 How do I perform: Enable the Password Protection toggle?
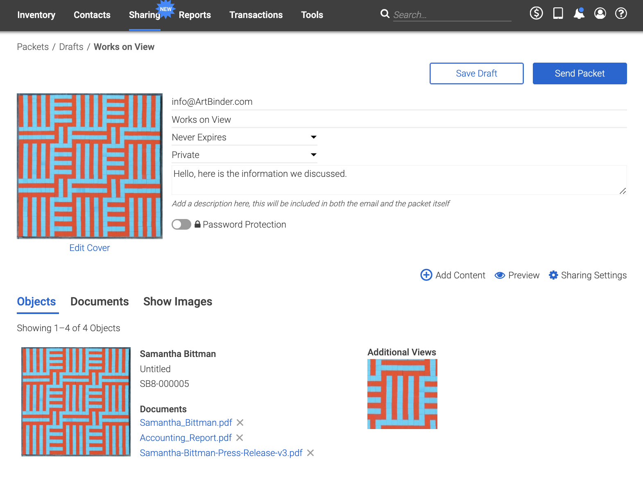coord(181,224)
